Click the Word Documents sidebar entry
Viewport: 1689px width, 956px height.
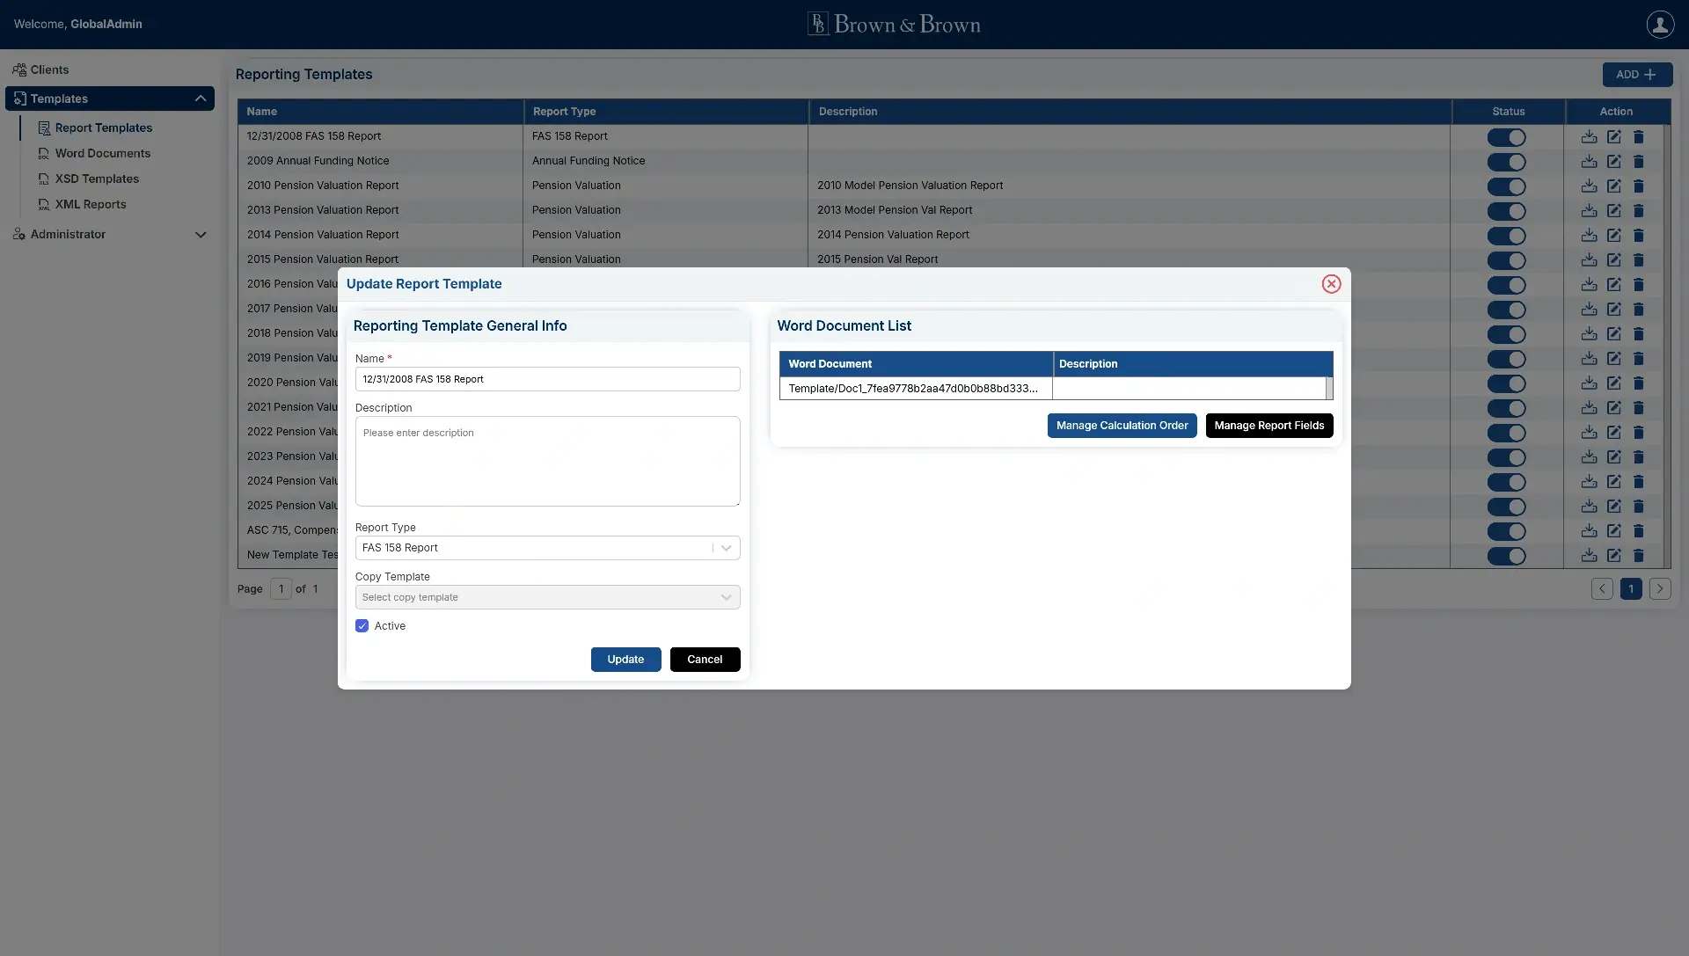[103, 153]
